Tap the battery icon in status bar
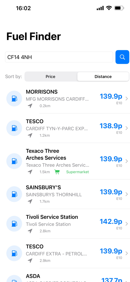Screen dimensions: 130x282 coord(119,8)
